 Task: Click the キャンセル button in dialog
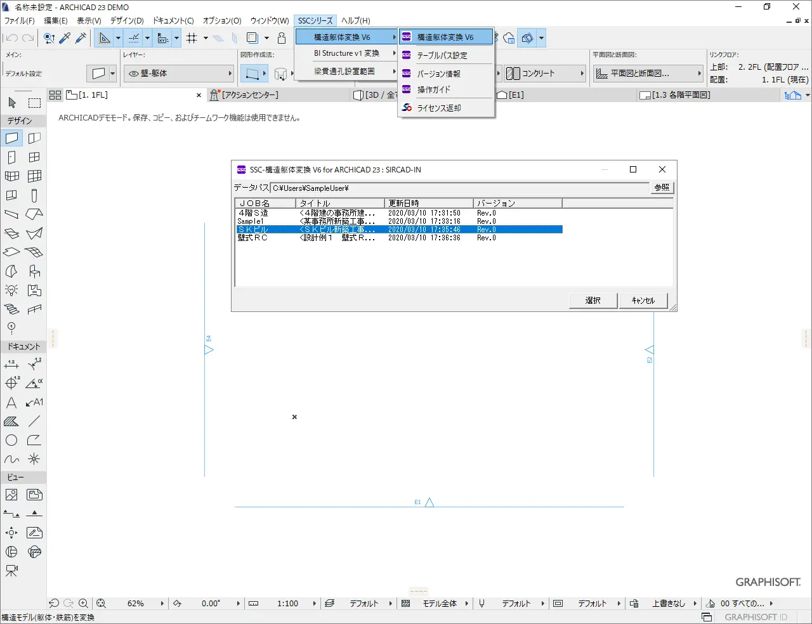[643, 301]
